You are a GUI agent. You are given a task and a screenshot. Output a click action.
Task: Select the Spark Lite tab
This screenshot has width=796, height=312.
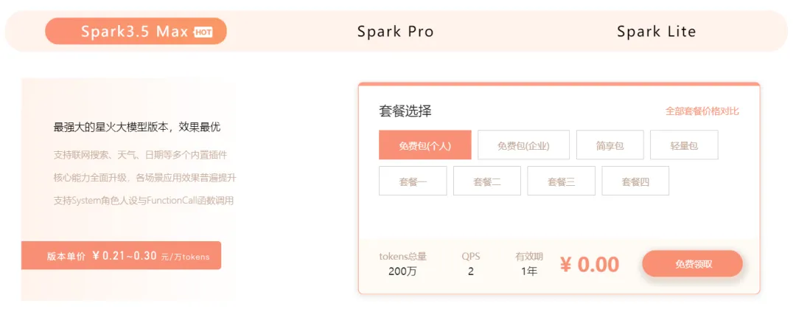pyautogui.click(x=656, y=32)
